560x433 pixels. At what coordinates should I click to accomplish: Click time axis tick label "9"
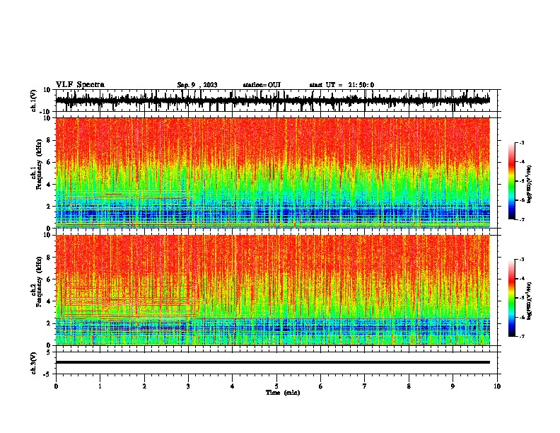click(453, 386)
